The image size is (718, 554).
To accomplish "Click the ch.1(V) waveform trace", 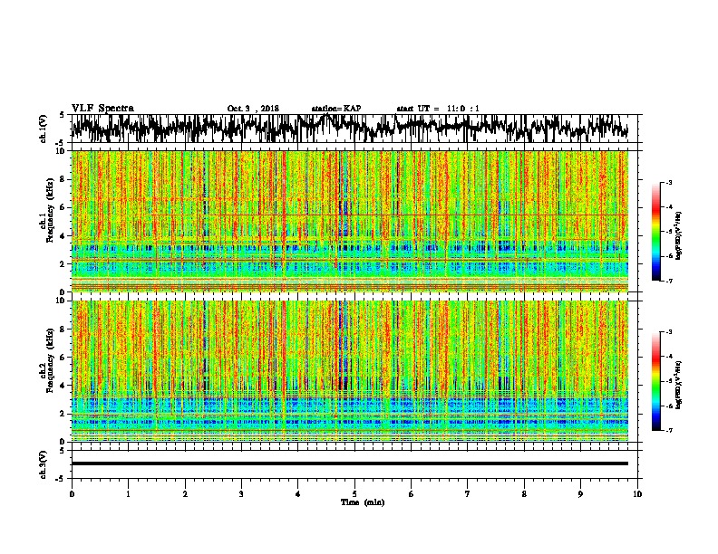I will [350, 128].
